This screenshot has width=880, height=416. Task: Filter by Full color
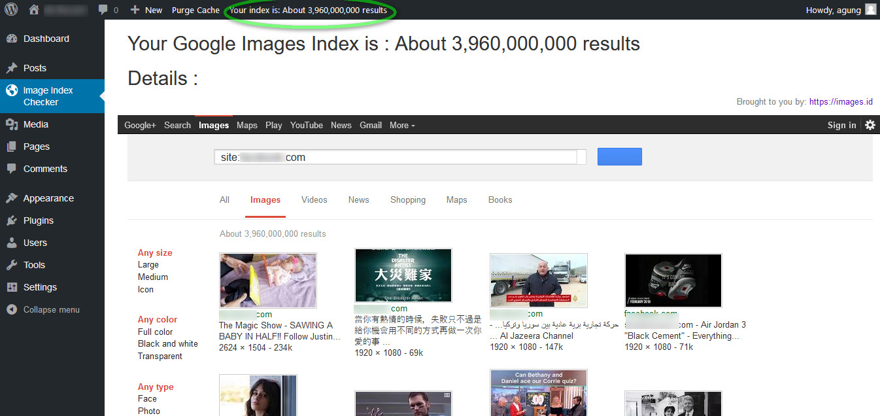click(156, 332)
